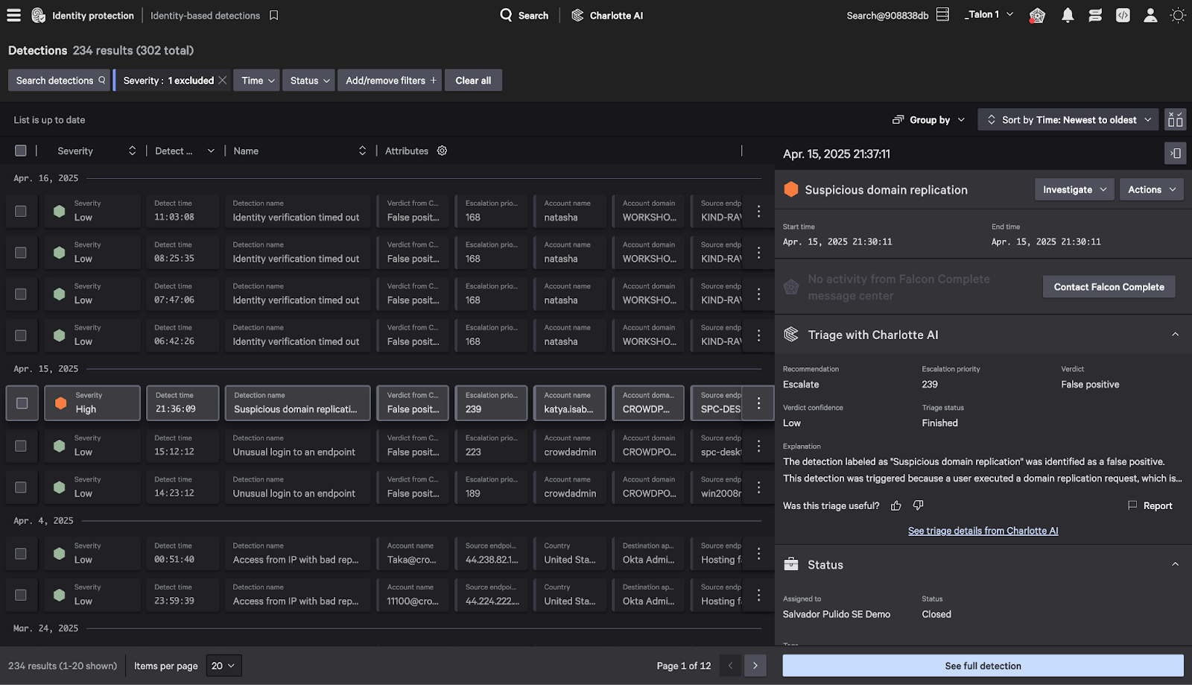The image size is (1192, 685).
Task: Collapse the detection details side panel
Action: click(x=1175, y=154)
